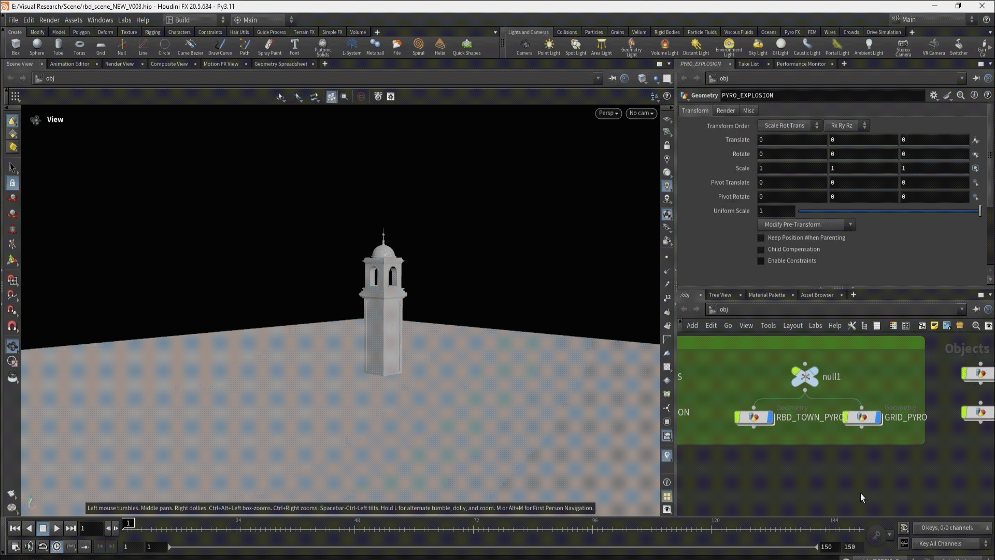The width and height of the screenshot is (995, 560).
Task: Switch to the Misc parameter tab
Action: (x=748, y=110)
